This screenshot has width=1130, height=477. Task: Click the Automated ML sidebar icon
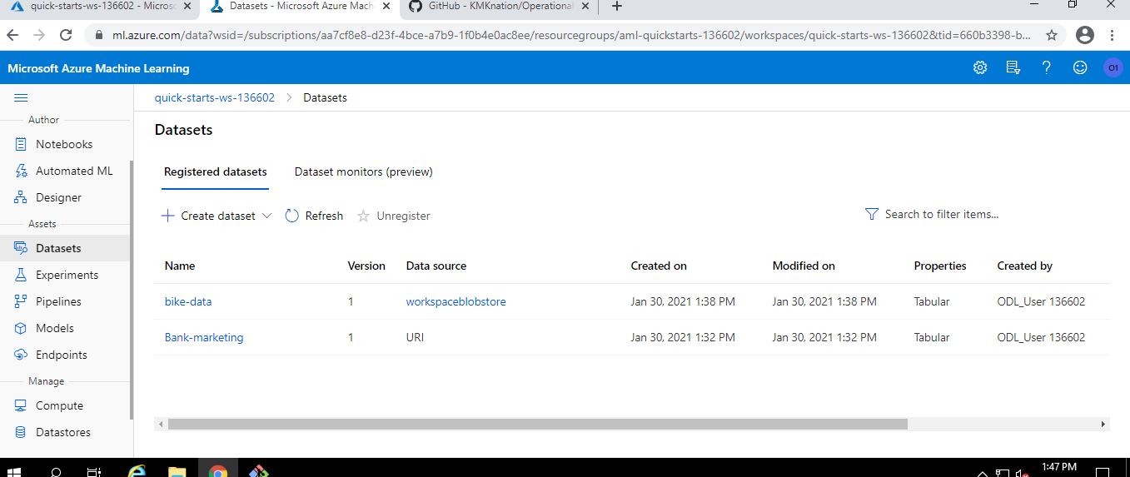[x=21, y=171]
